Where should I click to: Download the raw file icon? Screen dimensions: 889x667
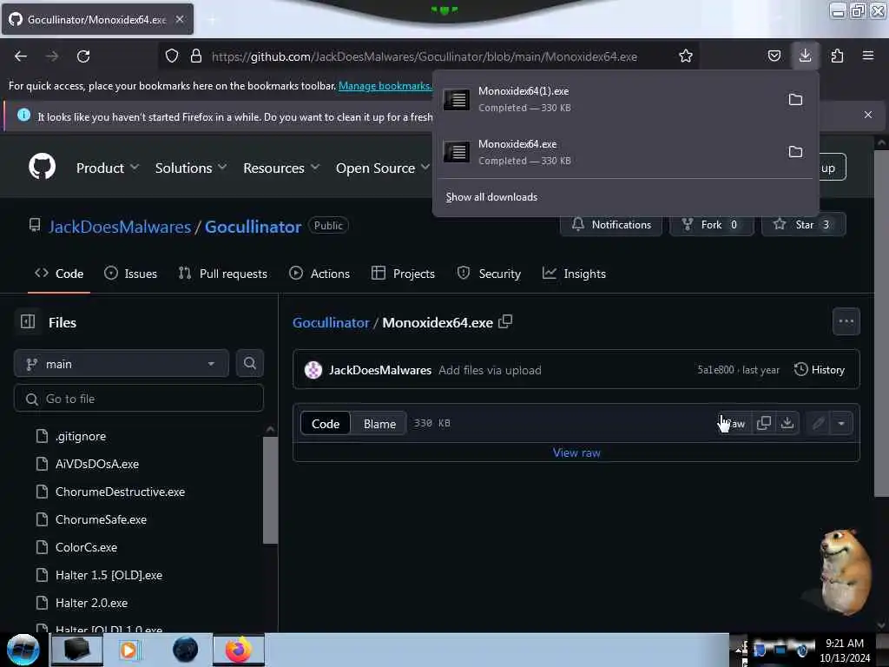(x=787, y=423)
